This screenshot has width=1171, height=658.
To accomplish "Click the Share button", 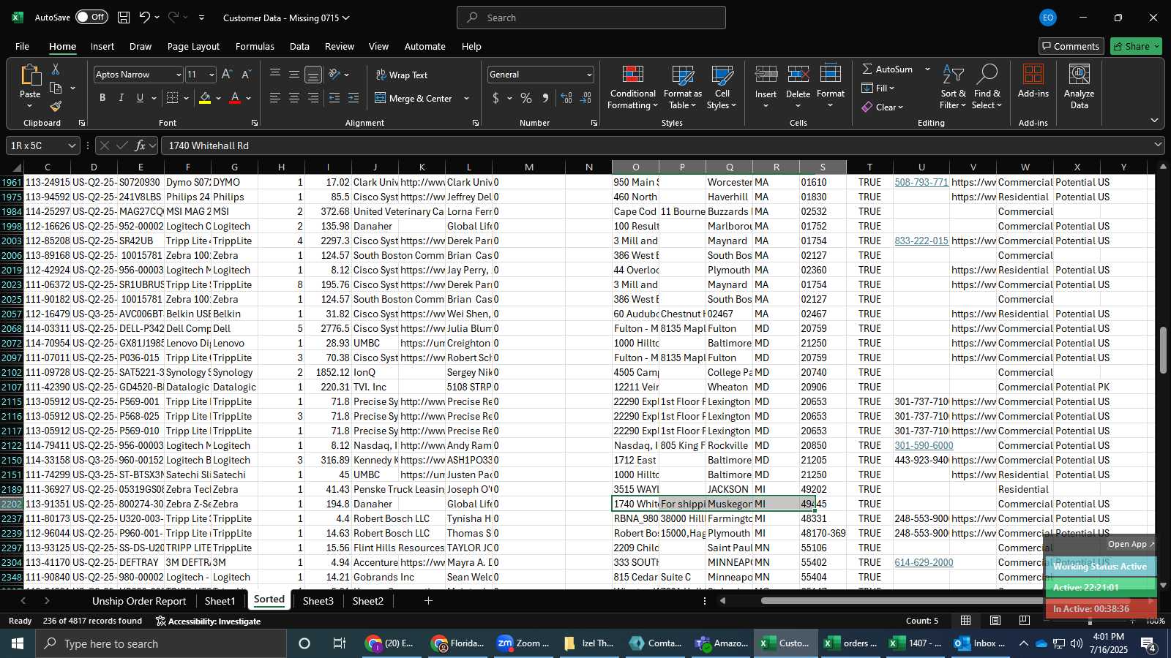I will pos(1136,46).
